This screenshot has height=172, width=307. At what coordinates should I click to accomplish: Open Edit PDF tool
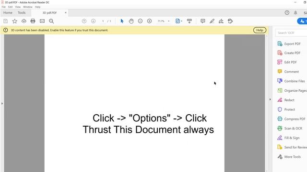(x=287, y=62)
